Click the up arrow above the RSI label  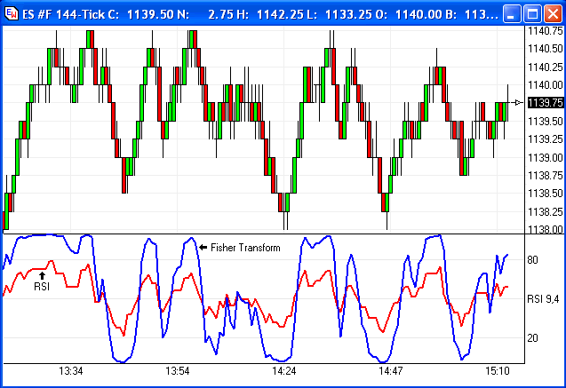(41, 276)
